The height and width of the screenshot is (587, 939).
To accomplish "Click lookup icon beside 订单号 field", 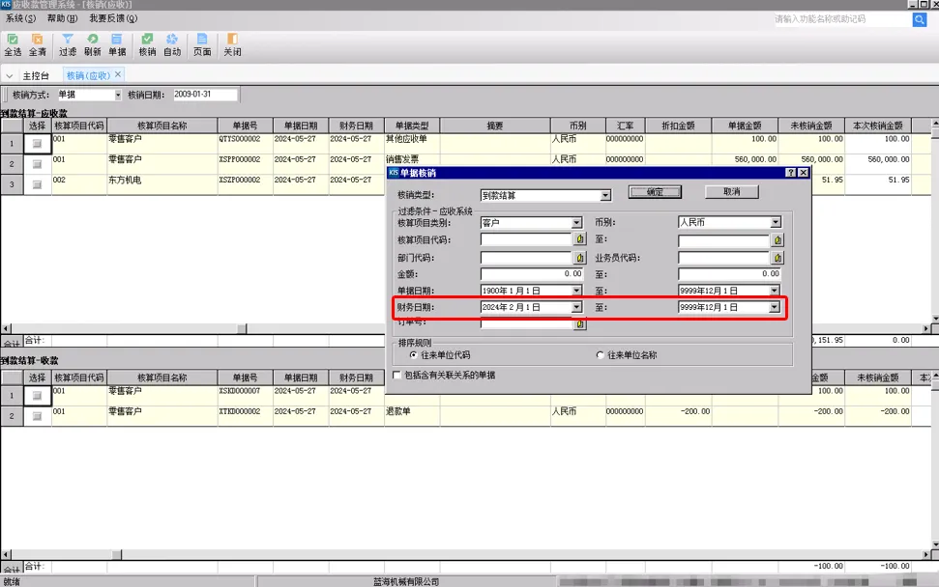I will (x=579, y=324).
